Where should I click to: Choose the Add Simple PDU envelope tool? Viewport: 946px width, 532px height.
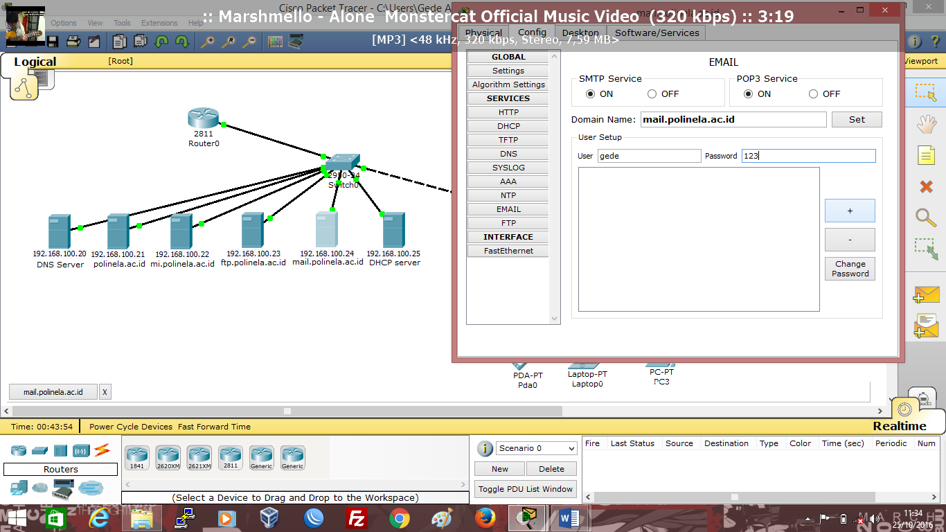[x=926, y=294]
